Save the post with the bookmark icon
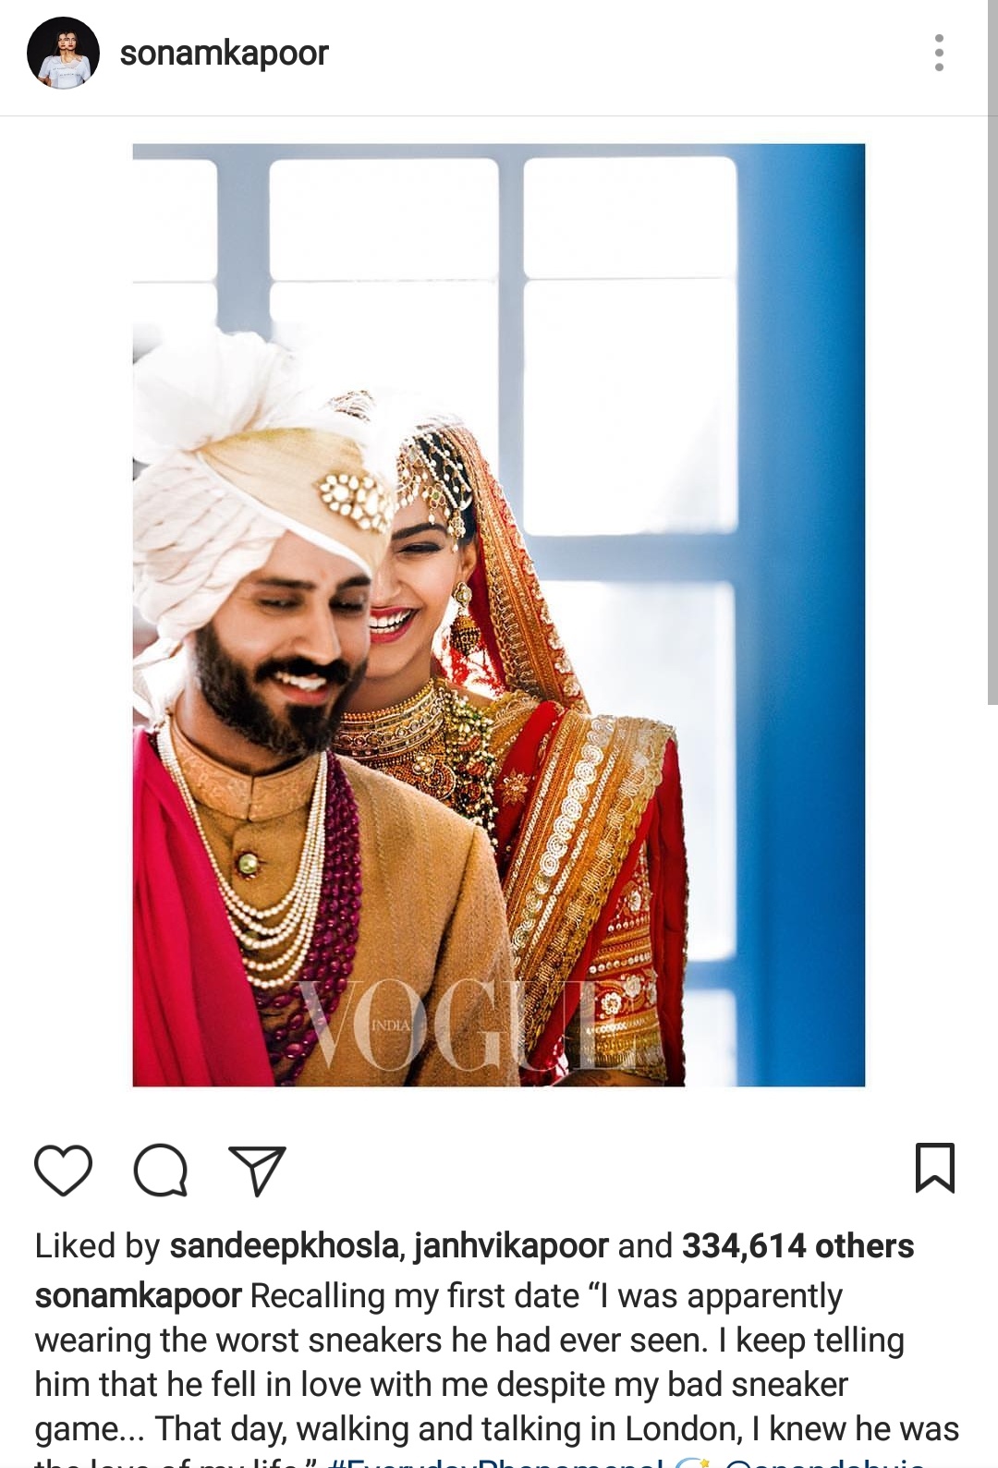 click(x=934, y=1168)
